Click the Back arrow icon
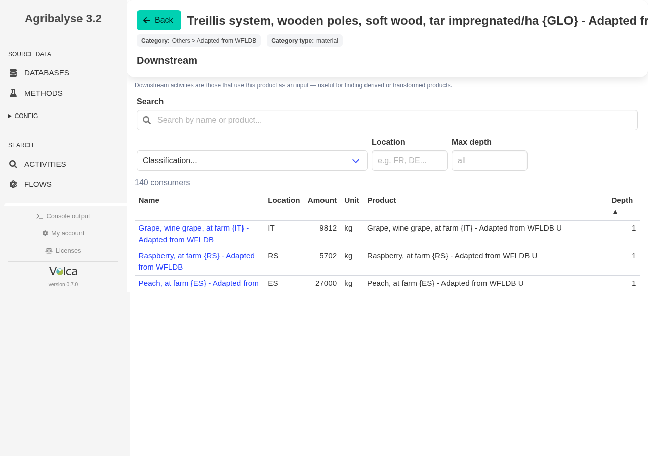This screenshot has width=648, height=456. pyautogui.click(x=147, y=20)
